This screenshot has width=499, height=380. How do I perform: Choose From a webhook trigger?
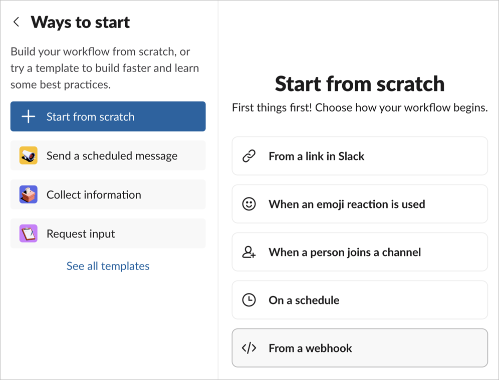[360, 348]
